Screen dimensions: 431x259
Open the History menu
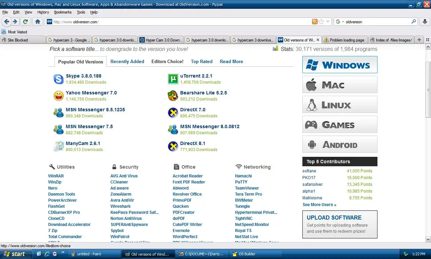pyautogui.click(x=43, y=12)
